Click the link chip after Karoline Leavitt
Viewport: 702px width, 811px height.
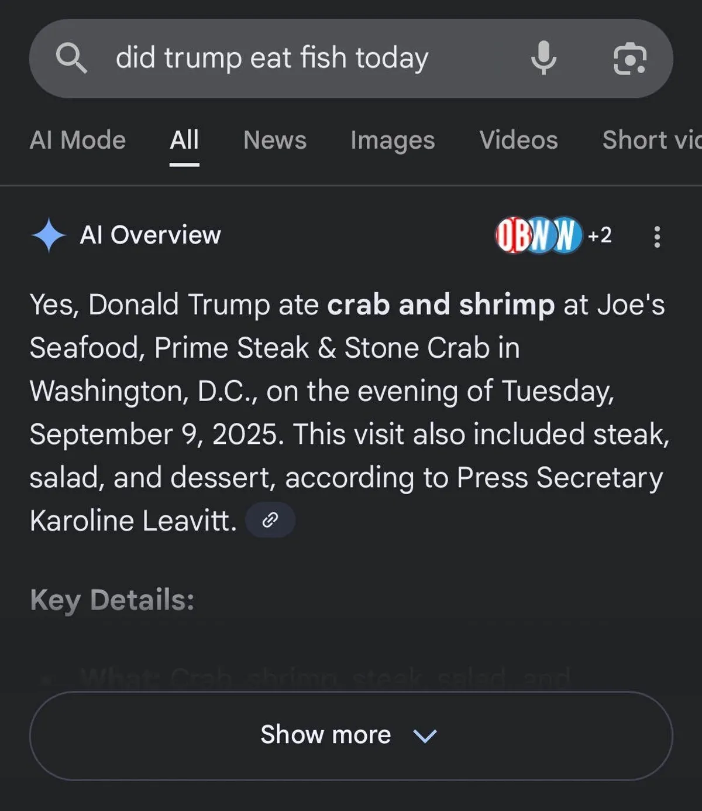270,520
